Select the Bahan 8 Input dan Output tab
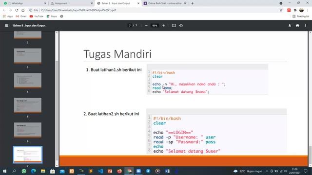Screen dimensions: 312x175 click(118, 3)
